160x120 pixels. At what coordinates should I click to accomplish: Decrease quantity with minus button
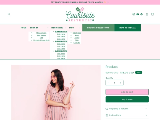tap(108, 83)
